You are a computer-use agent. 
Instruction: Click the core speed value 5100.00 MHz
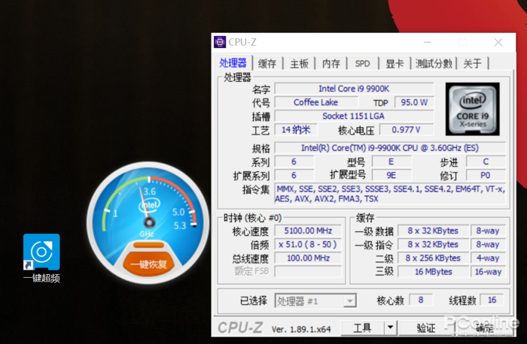pos(308,231)
